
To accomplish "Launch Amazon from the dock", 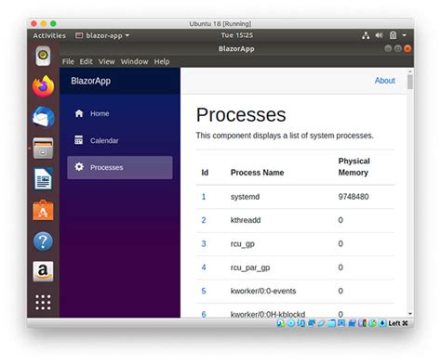I will coord(43,271).
